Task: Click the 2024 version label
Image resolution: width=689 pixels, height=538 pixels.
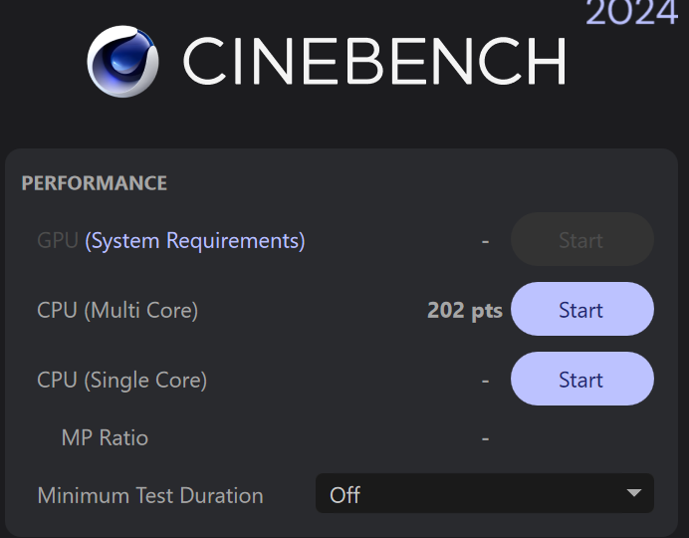Action: click(631, 13)
